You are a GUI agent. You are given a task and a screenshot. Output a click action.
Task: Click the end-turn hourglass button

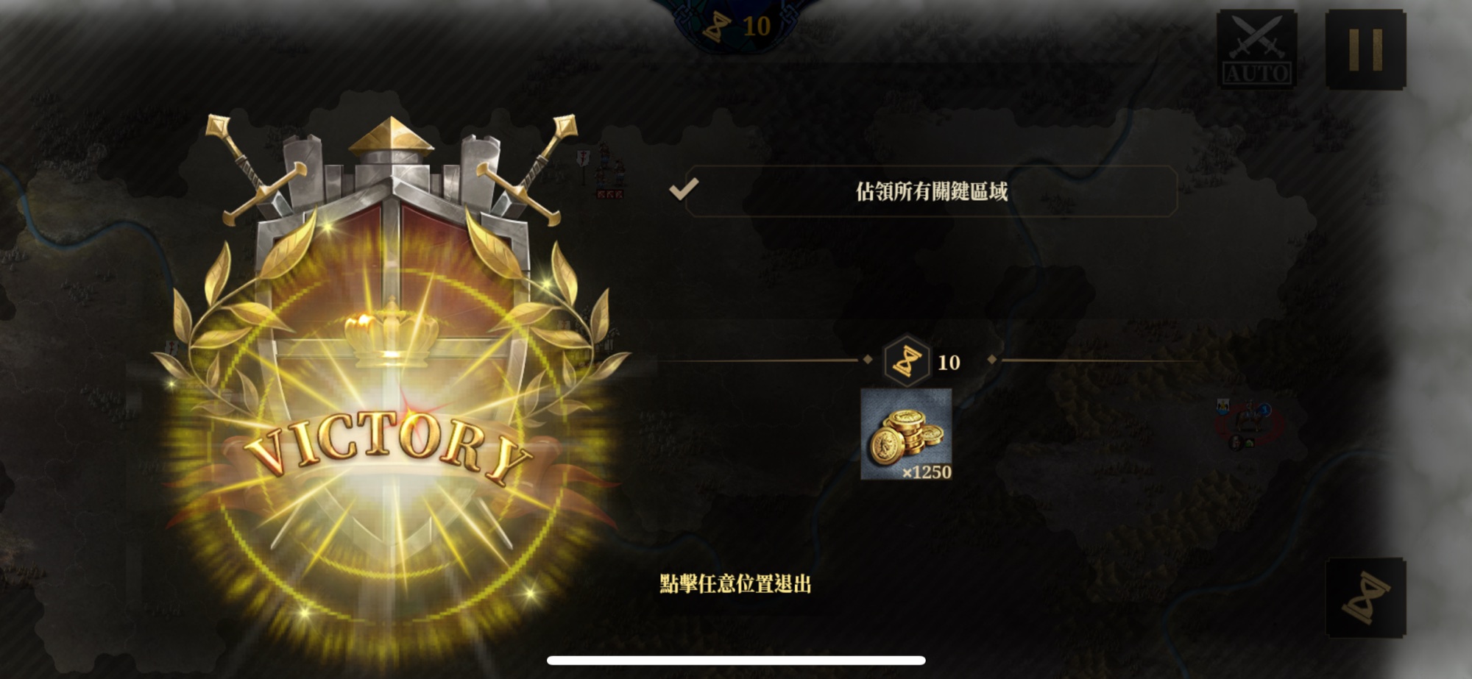pos(1365,597)
